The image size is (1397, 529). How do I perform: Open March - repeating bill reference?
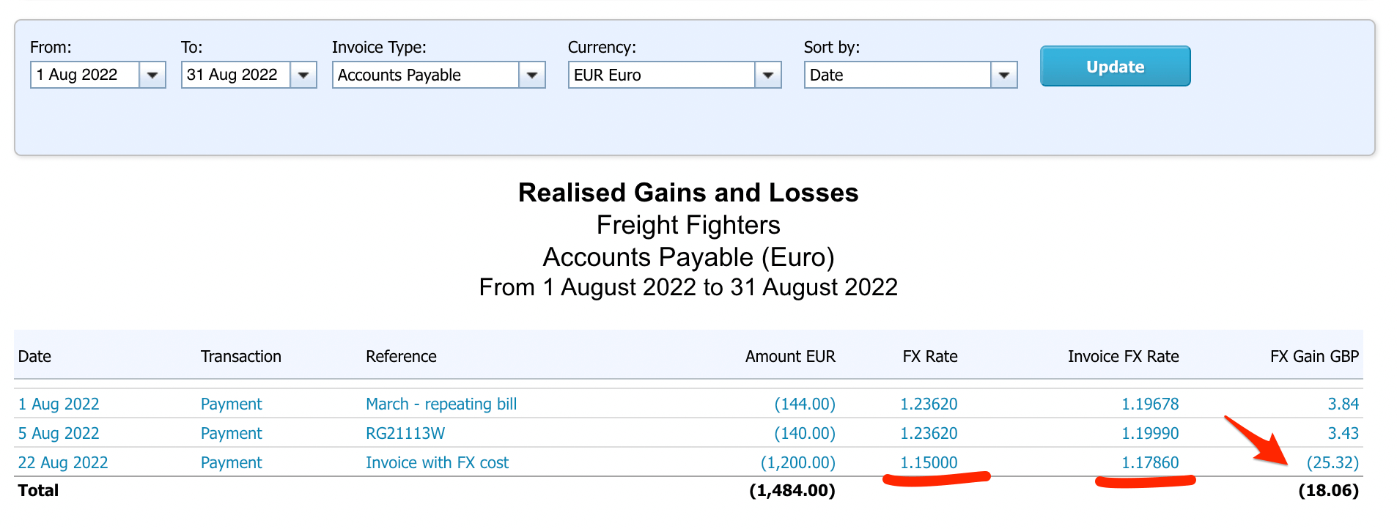click(x=441, y=404)
